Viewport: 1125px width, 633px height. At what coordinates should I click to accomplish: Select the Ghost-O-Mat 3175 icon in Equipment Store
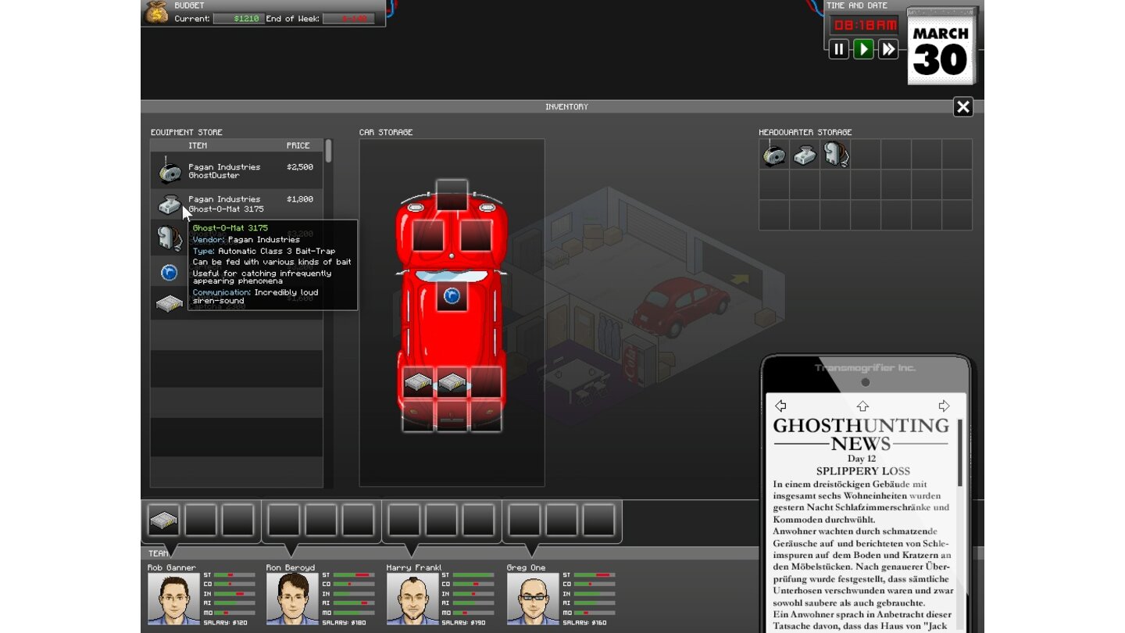point(170,205)
